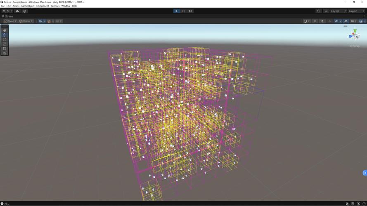This screenshot has height=206, width=367.
Task: Toggle scene lighting bulb
Action: tap(322, 21)
